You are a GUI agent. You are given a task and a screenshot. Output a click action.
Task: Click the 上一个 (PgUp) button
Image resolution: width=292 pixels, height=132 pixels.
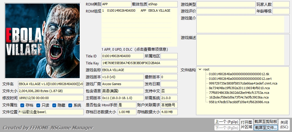226,122
